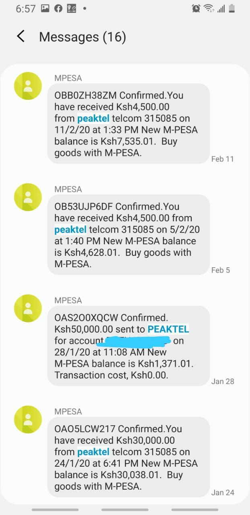Screen dimensions: 250x515
Task: Open the MPESA contact avatar for Feb 5 message
Action: 28,197
